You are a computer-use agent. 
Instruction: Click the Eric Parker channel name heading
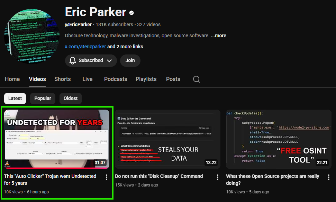tap(96, 12)
